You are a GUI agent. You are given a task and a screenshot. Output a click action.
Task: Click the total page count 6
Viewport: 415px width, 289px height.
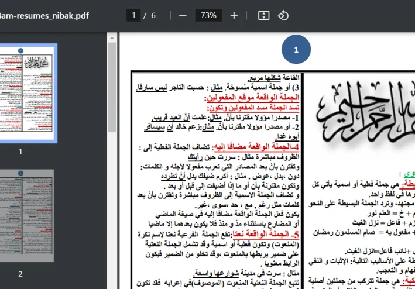pos(153,16)
